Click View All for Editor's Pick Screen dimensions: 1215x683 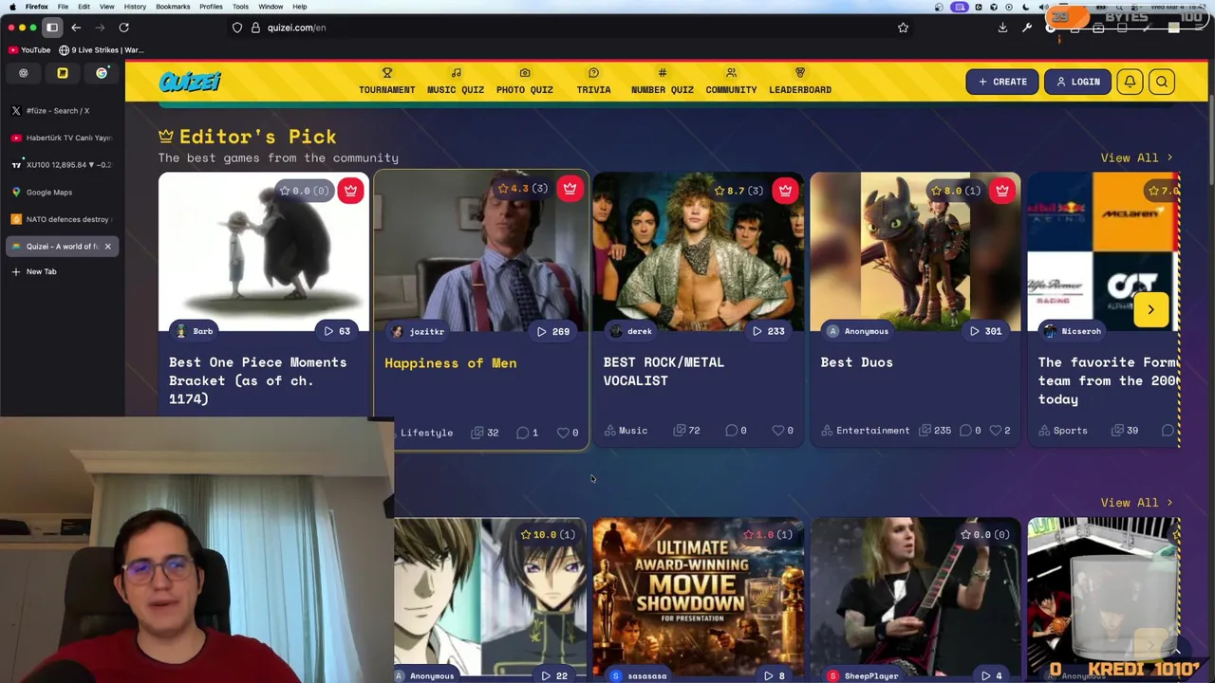click(1136, 157)
